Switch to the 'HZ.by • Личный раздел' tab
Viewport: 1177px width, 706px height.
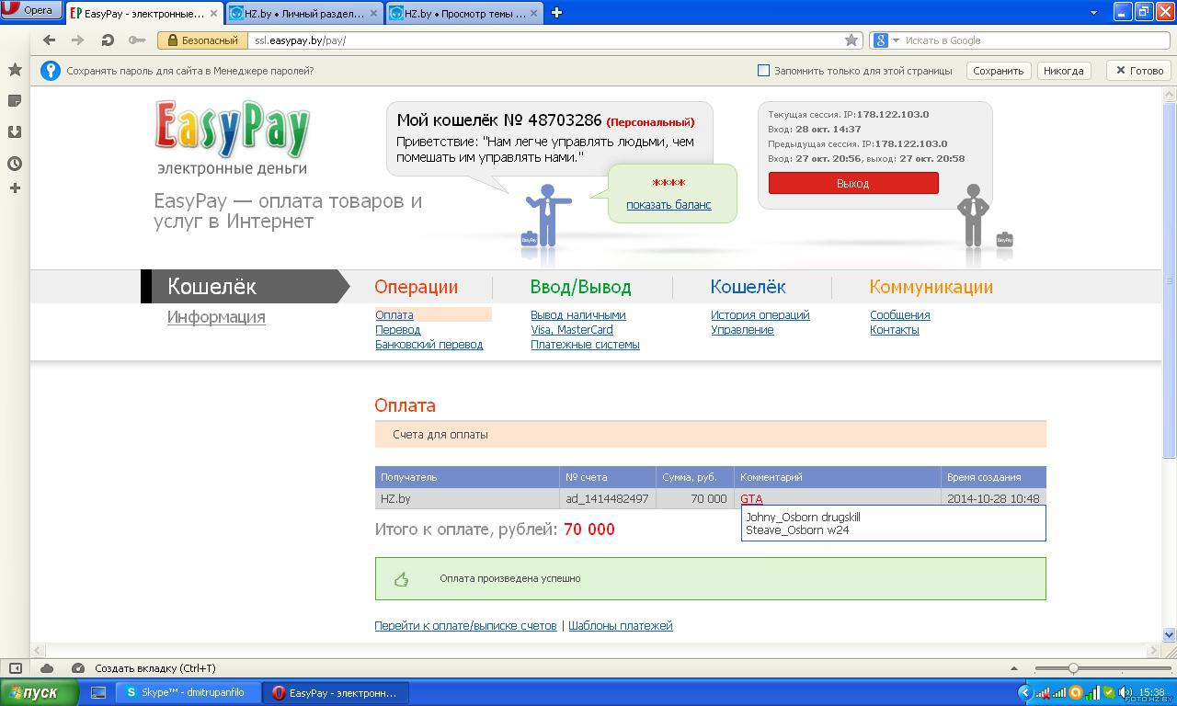[303, 14]
